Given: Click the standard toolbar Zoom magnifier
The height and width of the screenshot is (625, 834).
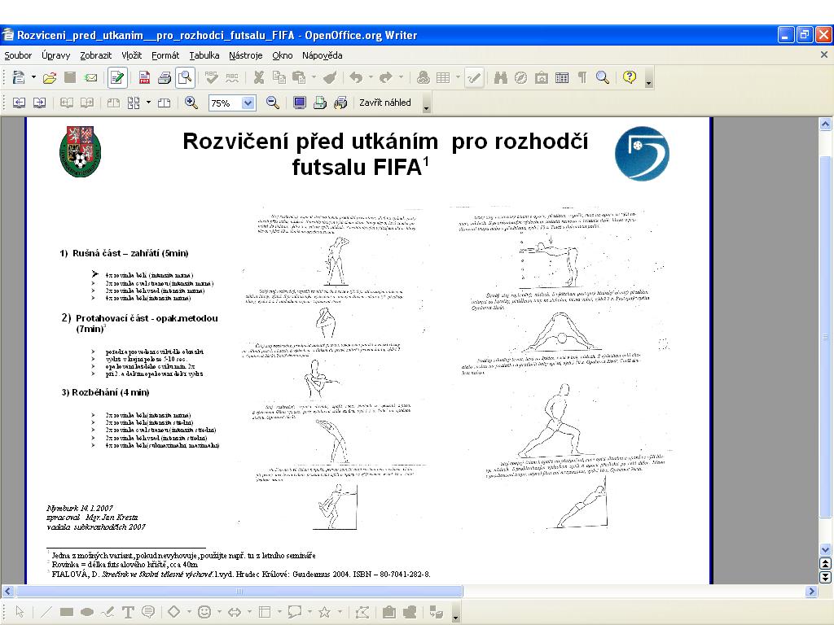Looking at the screenshot, I should pos(602,78).
